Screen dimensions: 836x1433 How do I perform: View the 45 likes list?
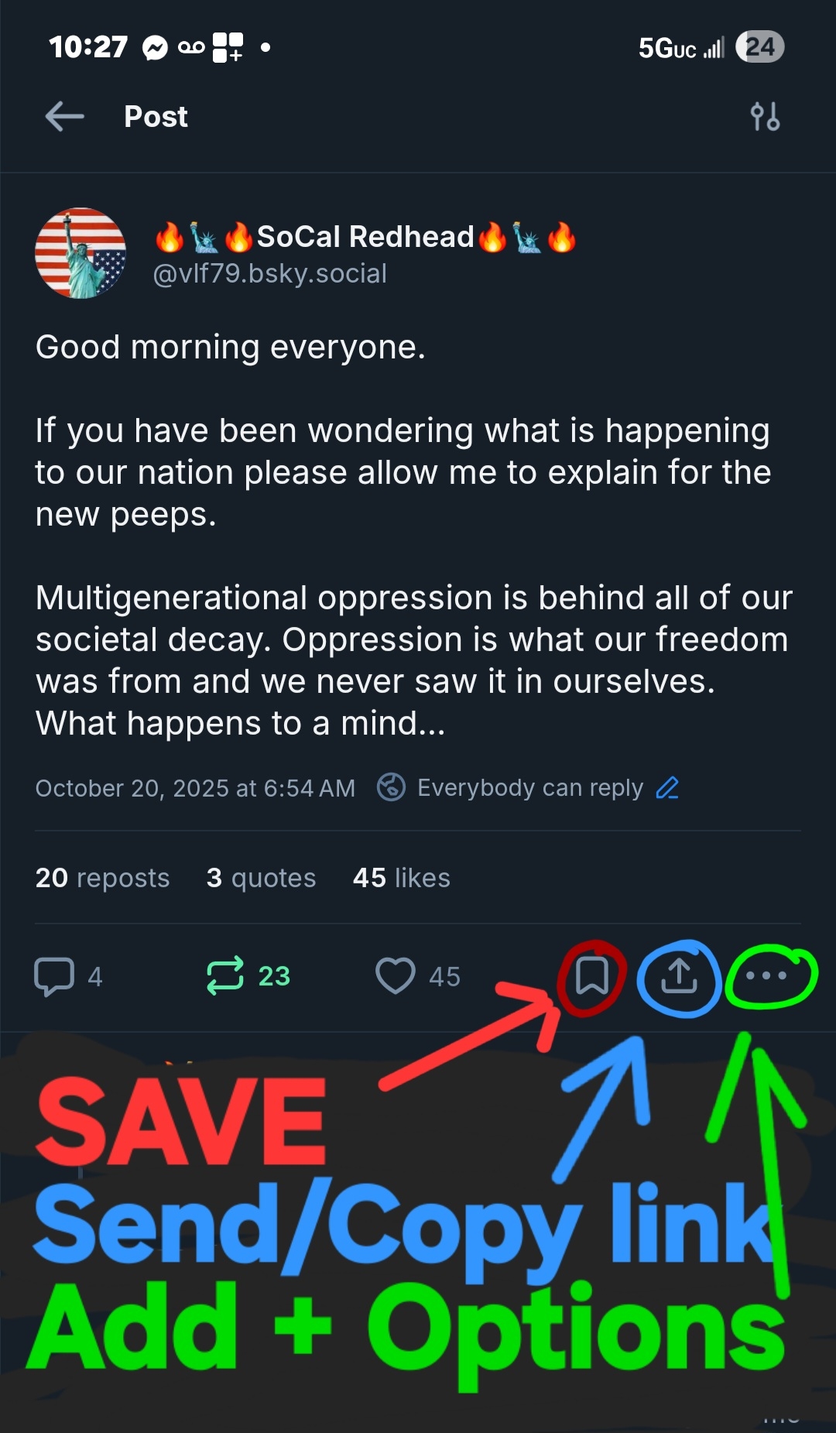click(x=402, y=878)
